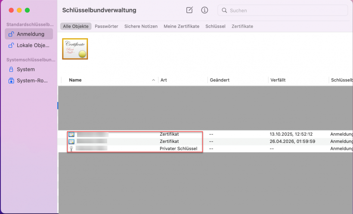Click certificate icon in row expiring 13.10.2025

(x=71, y=134)
